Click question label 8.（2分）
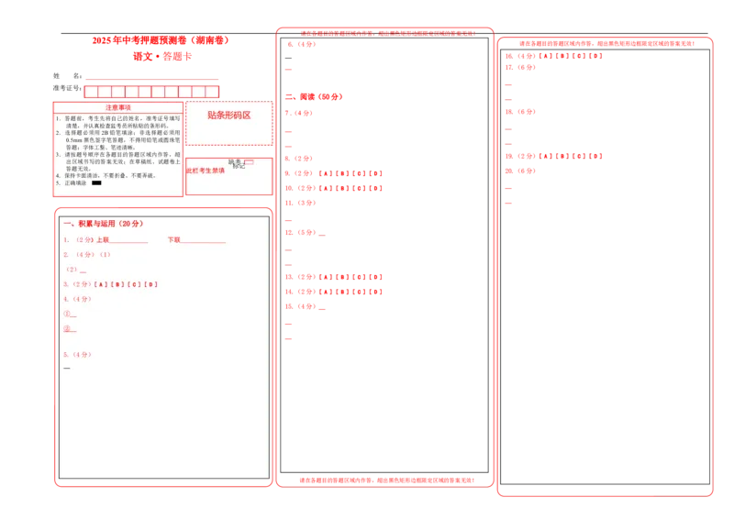734x519 pixels. point(299,159)
